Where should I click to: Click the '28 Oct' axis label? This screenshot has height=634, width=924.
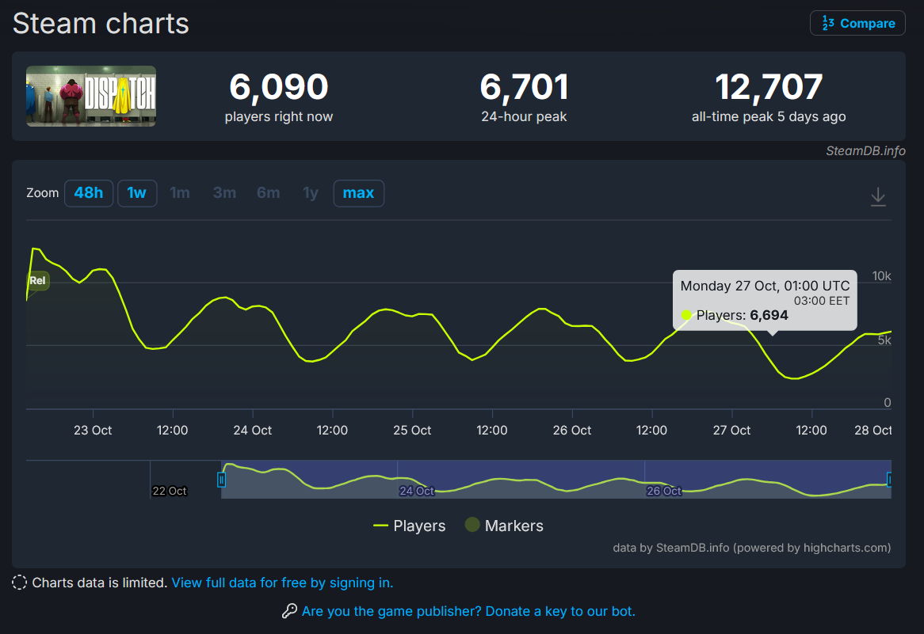coord(872,431)
